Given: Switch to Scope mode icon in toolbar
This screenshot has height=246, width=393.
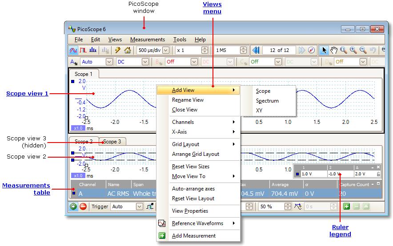Looking at the screenshot, I should coord(73,50).
